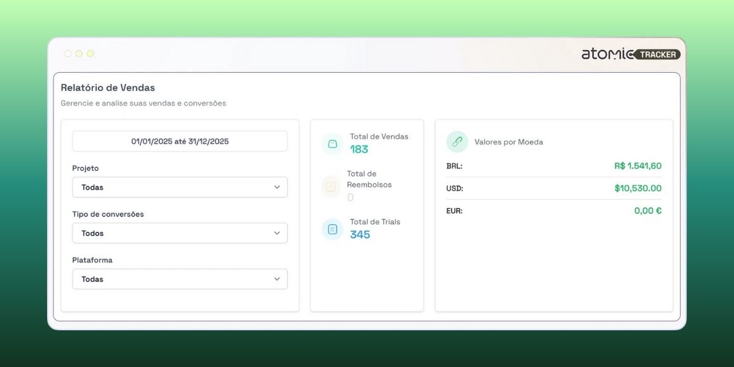Open the Projeto dropdown

pyautogui.click(x=180, y=187)
